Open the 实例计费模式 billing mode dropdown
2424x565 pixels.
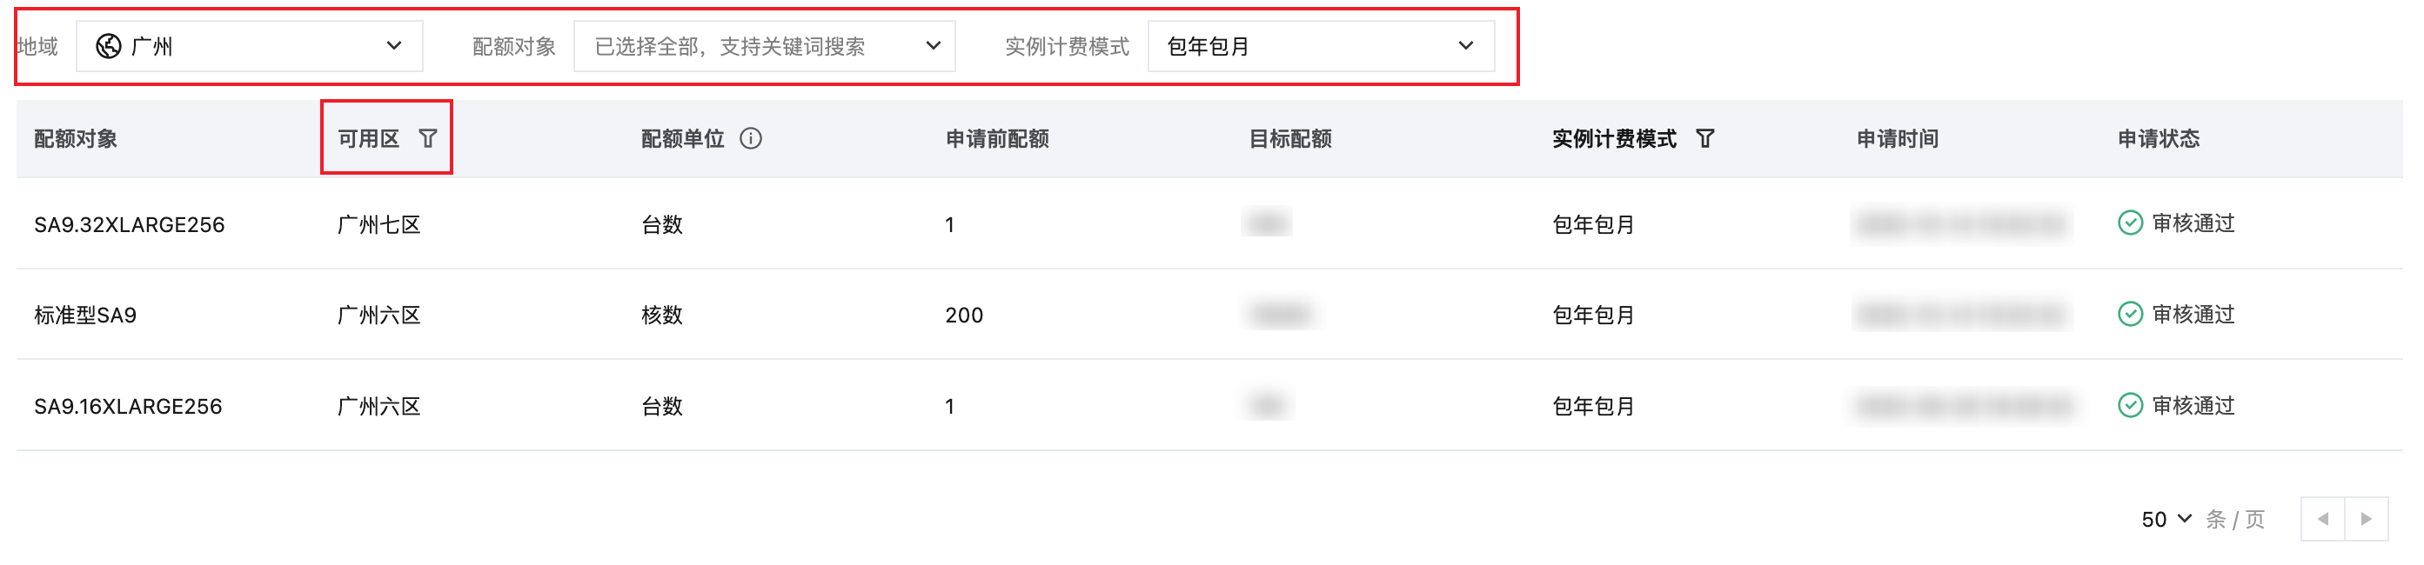1320,46
